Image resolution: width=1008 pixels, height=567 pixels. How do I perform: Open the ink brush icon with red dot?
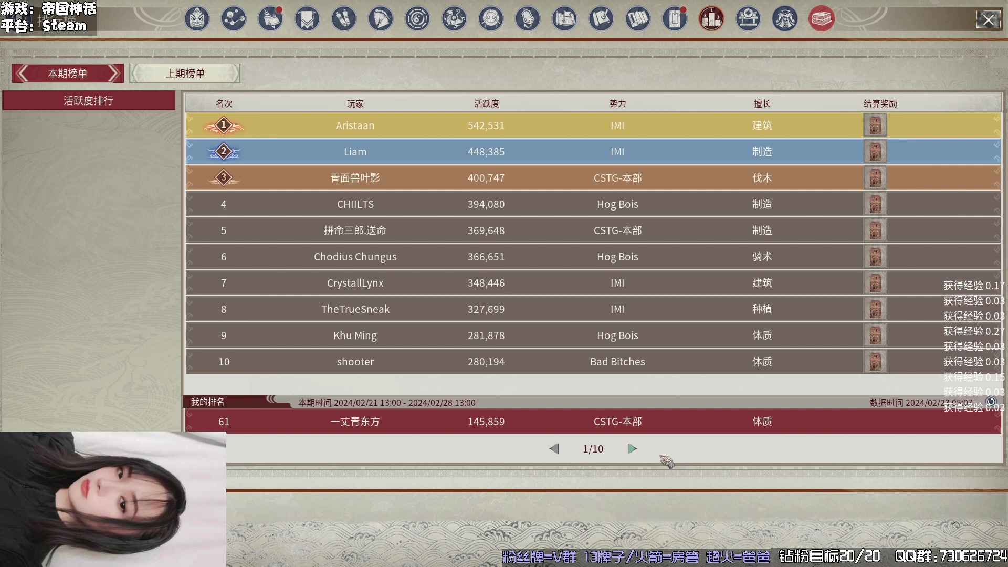[x=270, y=19]
